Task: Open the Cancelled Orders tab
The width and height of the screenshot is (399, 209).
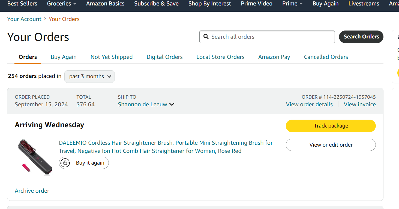Action: point(326,57)
